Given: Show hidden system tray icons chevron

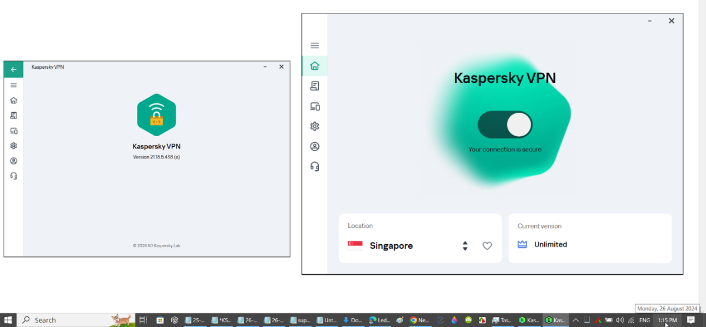Looking at the screenshot, I should [576, 320].
